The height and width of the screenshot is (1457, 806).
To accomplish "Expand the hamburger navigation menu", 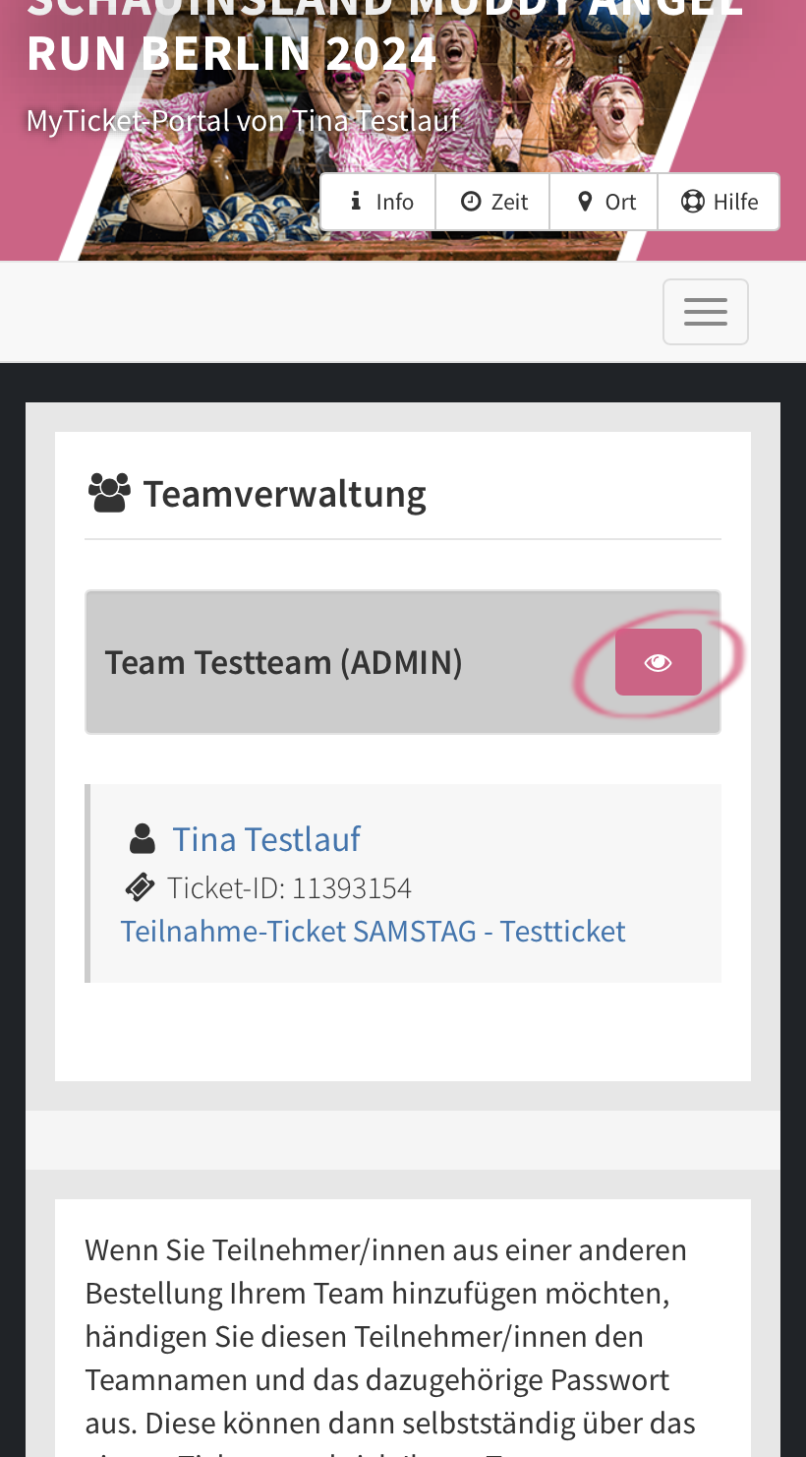I will (x=705, y=312).
